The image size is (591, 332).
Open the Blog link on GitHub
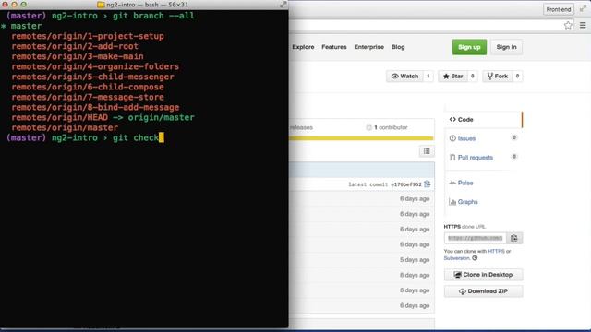point(398,47)
